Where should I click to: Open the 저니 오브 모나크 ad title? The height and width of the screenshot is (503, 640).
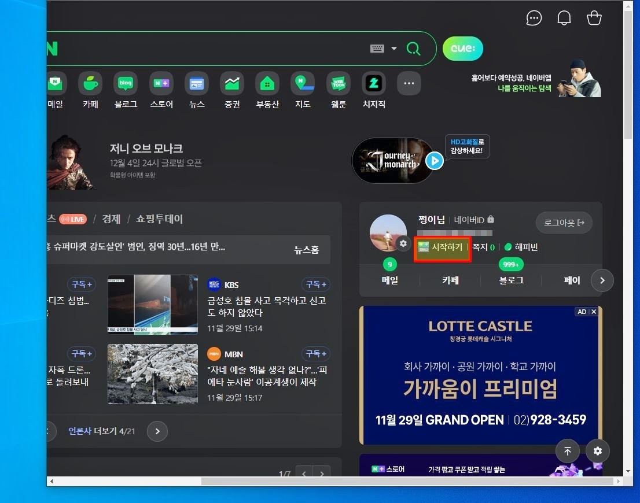(146, 148)
